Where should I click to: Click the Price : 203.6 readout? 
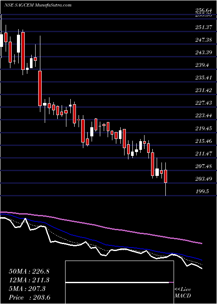(x=30, y=297)
